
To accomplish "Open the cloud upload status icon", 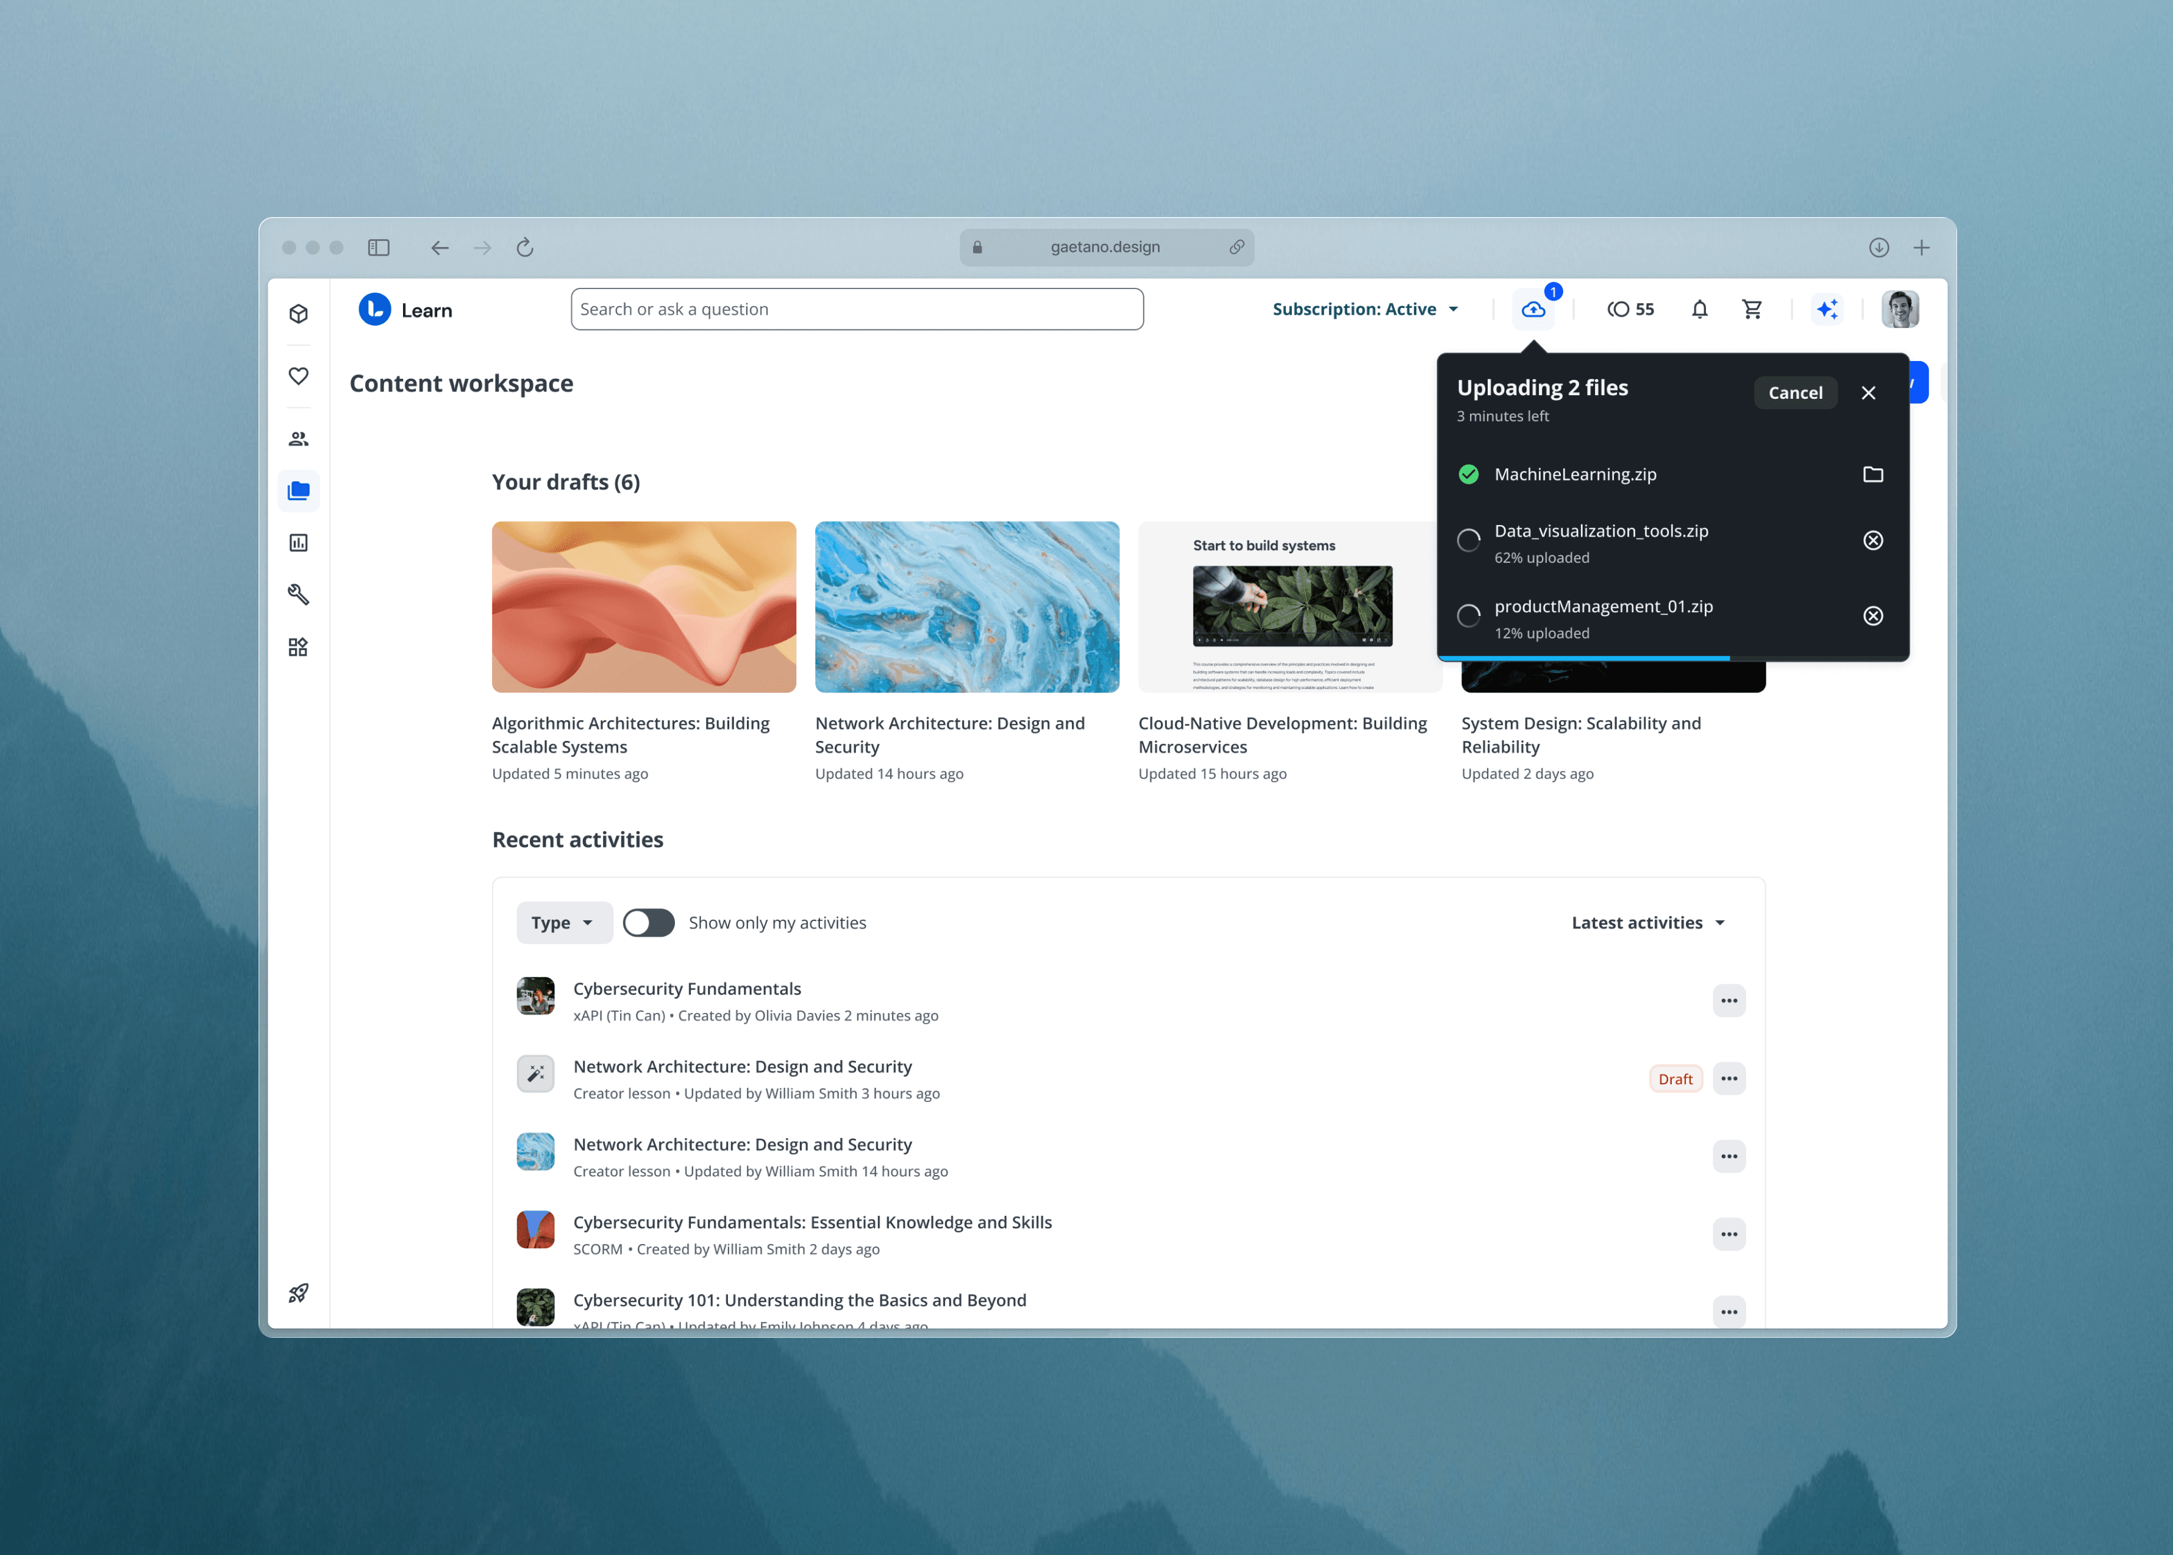I will 1533,309.
